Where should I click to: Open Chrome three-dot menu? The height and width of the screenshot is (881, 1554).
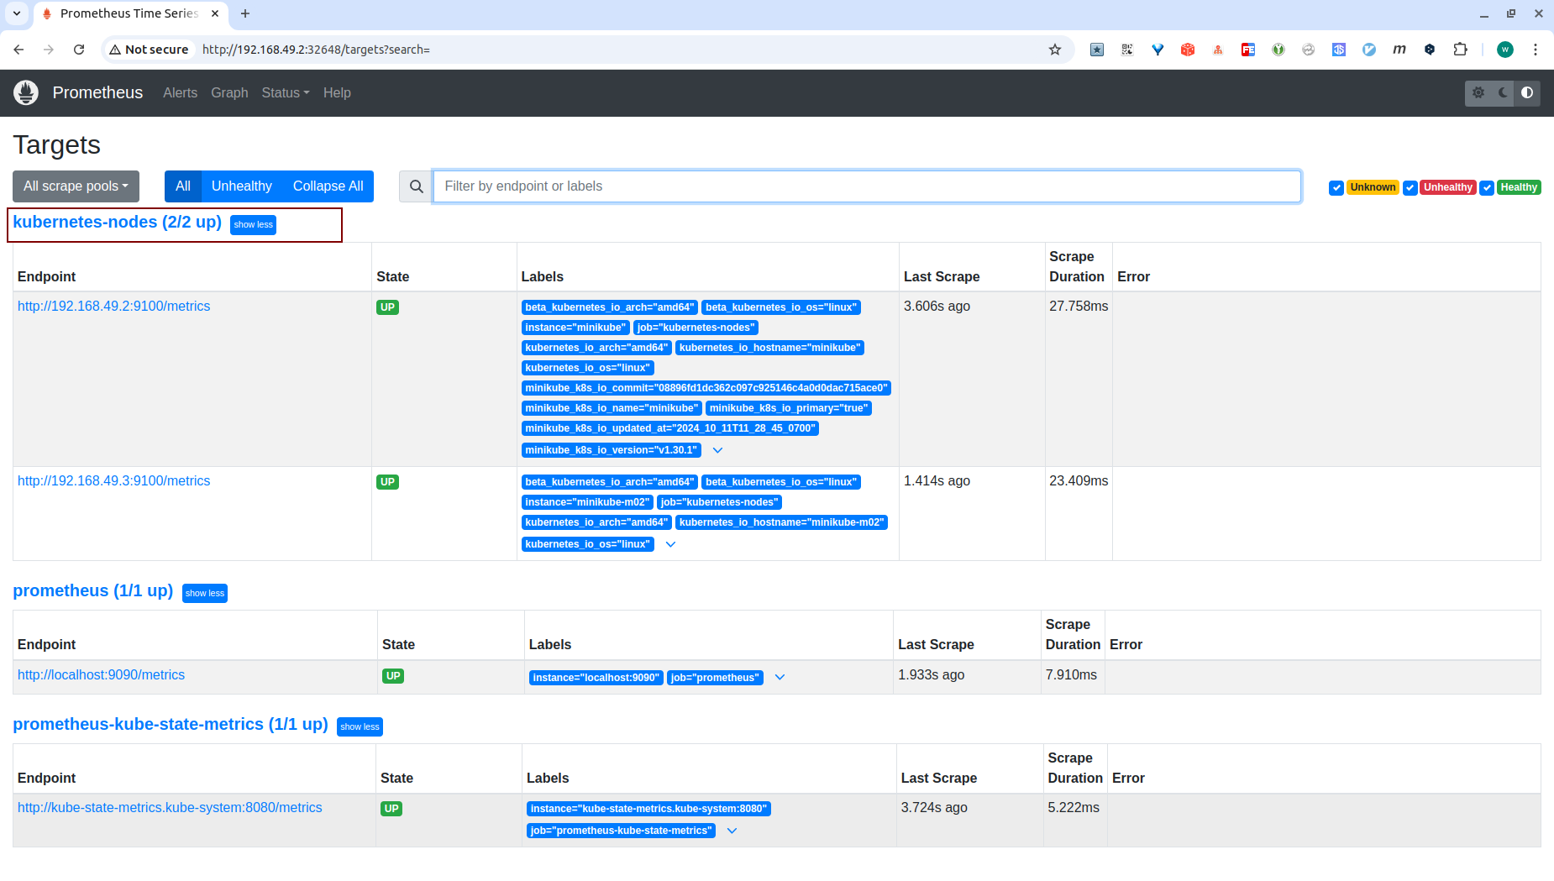(1536, 50)
